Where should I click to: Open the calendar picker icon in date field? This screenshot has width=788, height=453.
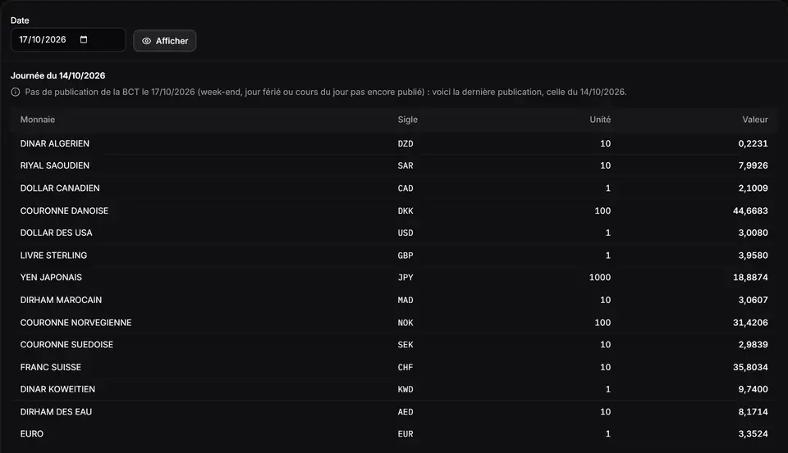point(84,39)
